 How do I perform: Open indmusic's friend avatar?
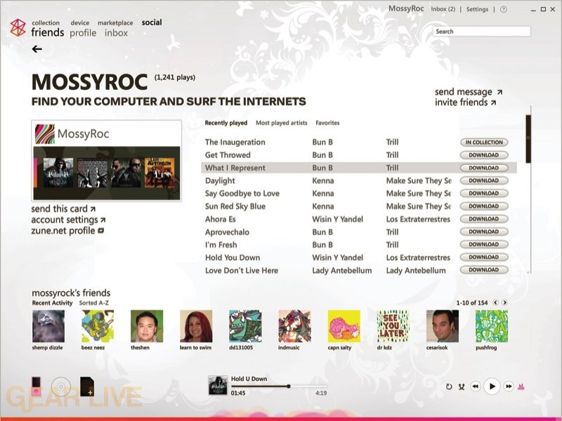(x=294, y=326)
